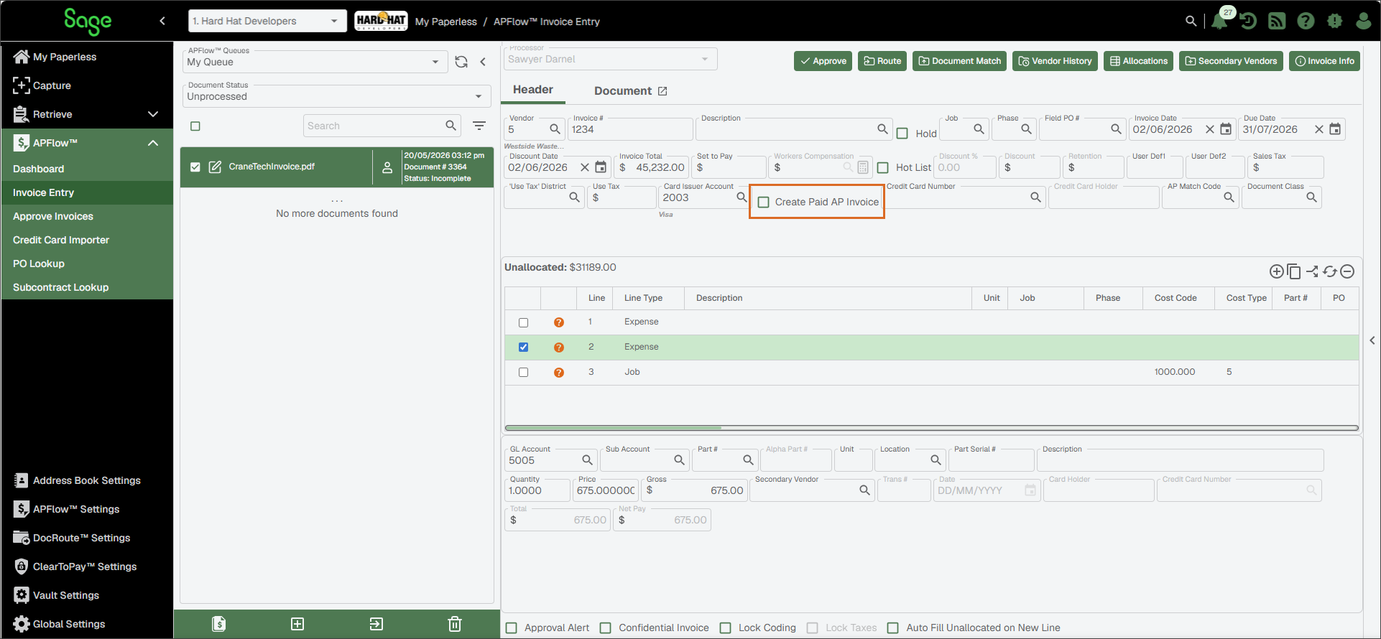Click the refresh queue icon
The width and height of the screenshot is (1381, 639).
pyautogui.click(x=461, y=62)
